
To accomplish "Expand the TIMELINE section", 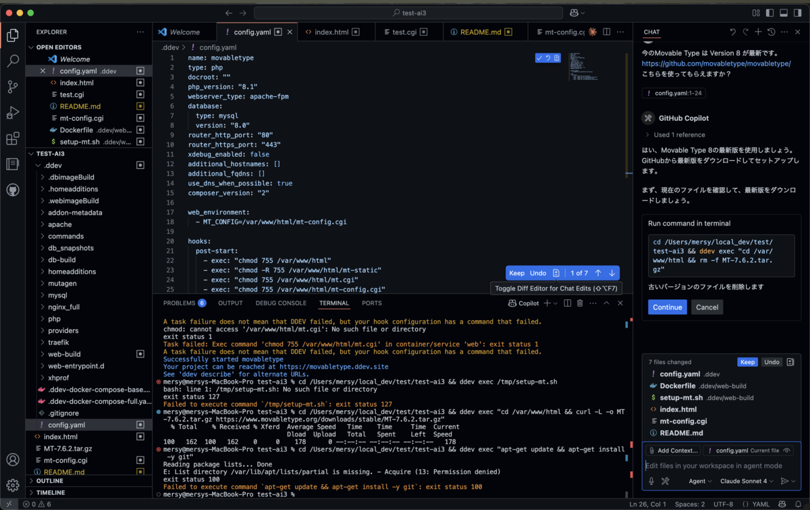I will (x=51, y=492).
